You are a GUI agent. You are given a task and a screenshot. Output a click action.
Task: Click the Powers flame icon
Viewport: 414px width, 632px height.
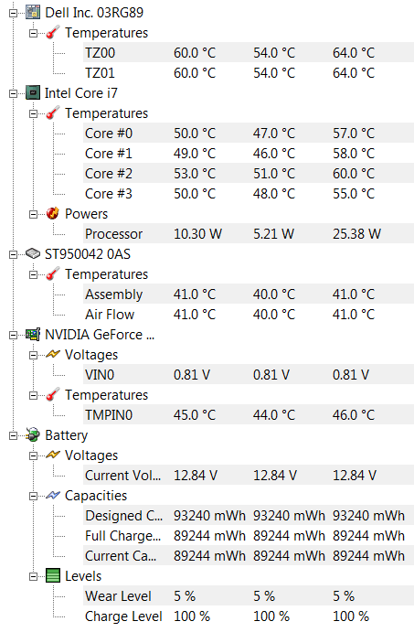[53, 214]
